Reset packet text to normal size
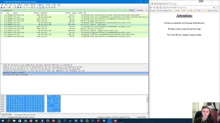 52,8
